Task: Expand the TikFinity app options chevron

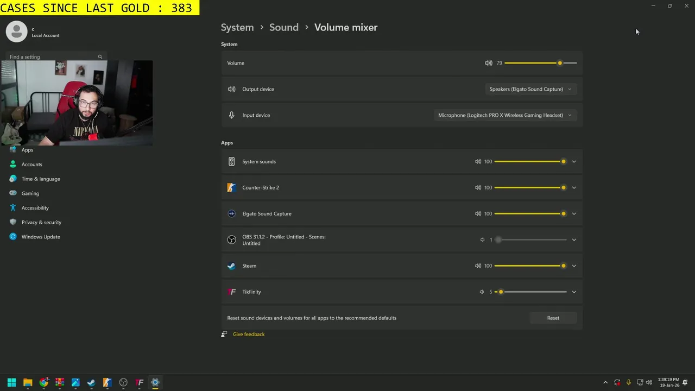Action: (x=574, y=292)
